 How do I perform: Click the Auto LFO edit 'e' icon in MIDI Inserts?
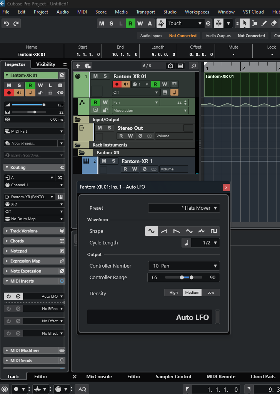click(x=18, y=296)
